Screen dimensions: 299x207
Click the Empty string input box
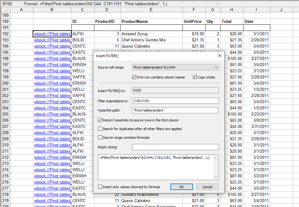tap(175, 147)
